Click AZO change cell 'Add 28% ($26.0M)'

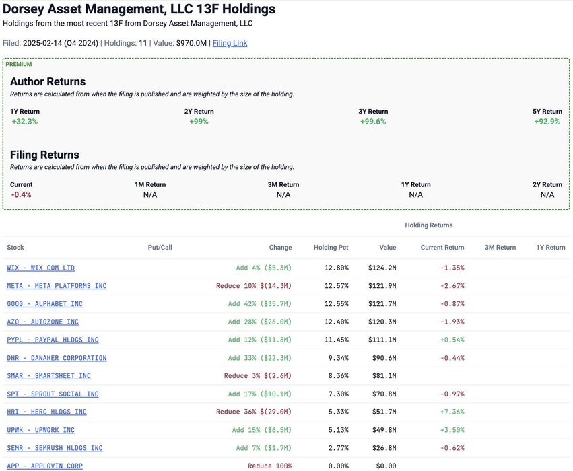point(259,322)
